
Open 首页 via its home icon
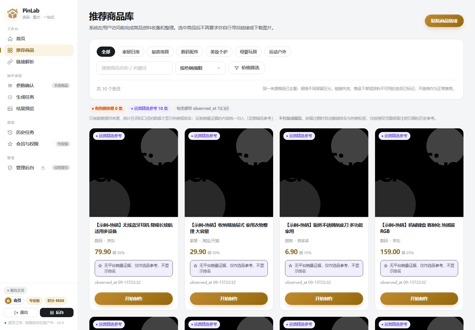click(x=10, y=39)
